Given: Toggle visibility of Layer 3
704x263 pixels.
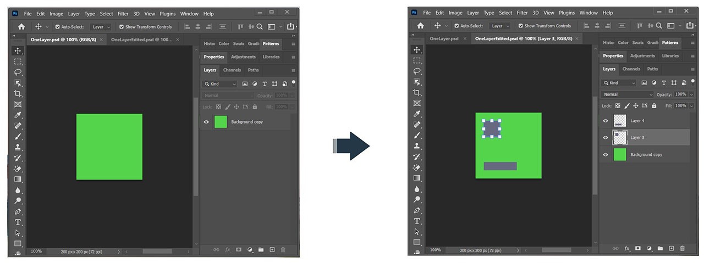Looking at the screenshot, I should (x=606, y=137).
